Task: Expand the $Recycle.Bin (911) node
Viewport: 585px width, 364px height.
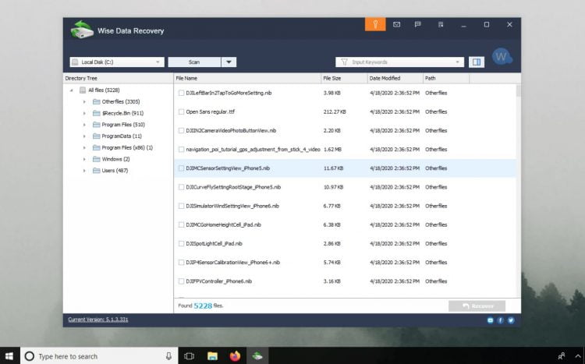Action: [x=84, y=113]
